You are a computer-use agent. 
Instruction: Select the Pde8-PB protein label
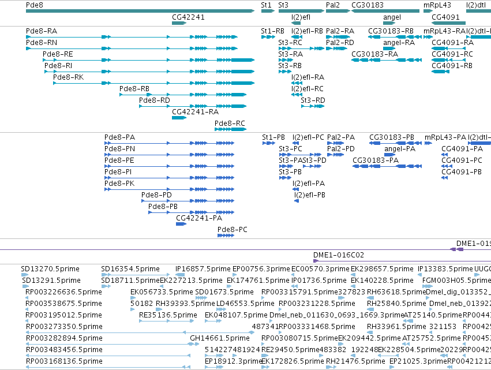pos(163,207)
